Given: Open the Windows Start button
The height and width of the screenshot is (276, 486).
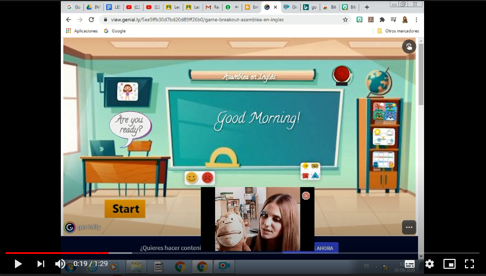Looking at the screenshot, I should [70, 267].
